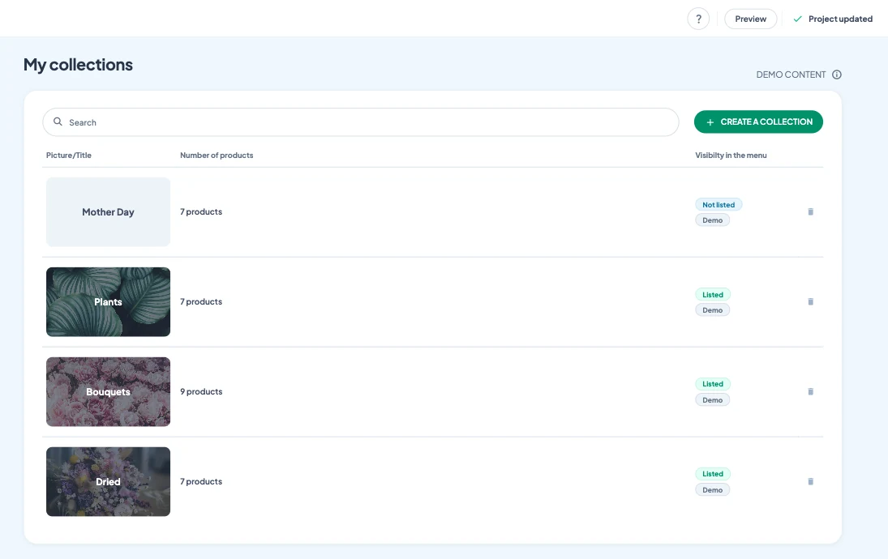Click the Not listed badge on Mother Day
The height and width of the screenshot is (559, 888).
point(719,205)
